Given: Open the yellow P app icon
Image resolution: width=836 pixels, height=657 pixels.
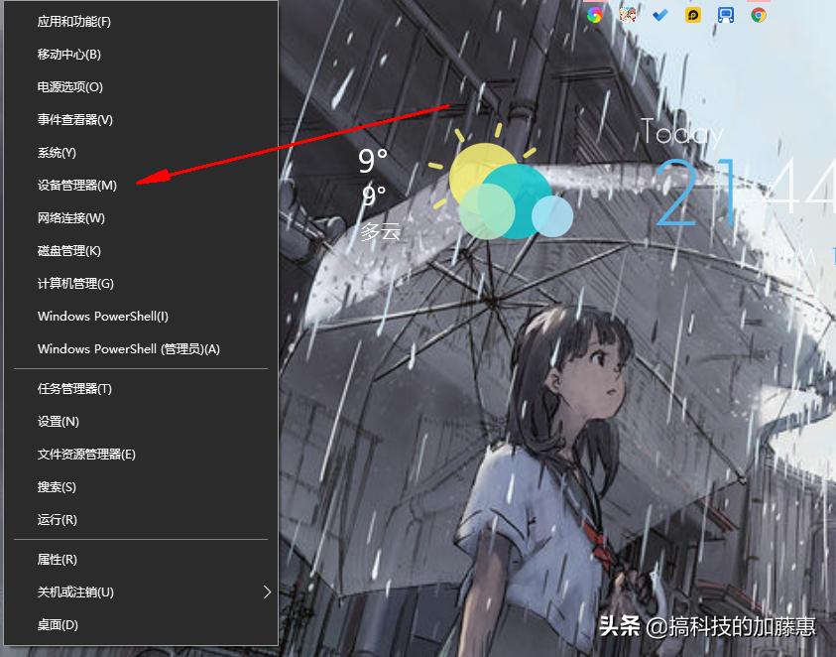Looking at the screenshot, I should [692, 15].
